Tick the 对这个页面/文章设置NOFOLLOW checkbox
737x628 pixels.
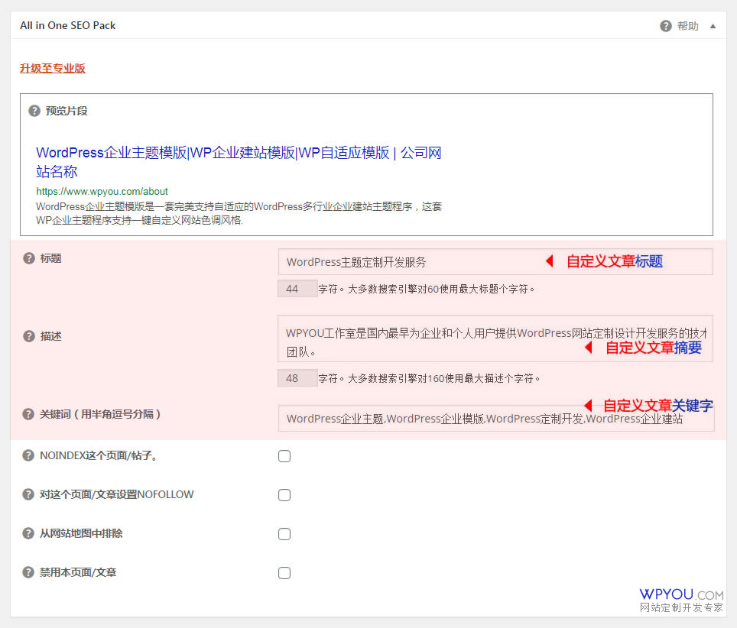(x=284, y=495)
